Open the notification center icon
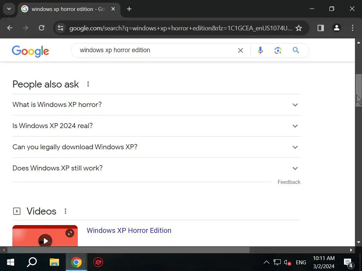Image resolution: width=362 pixels, height=271 pixels. pyautogui.click(x=348, y=263)
